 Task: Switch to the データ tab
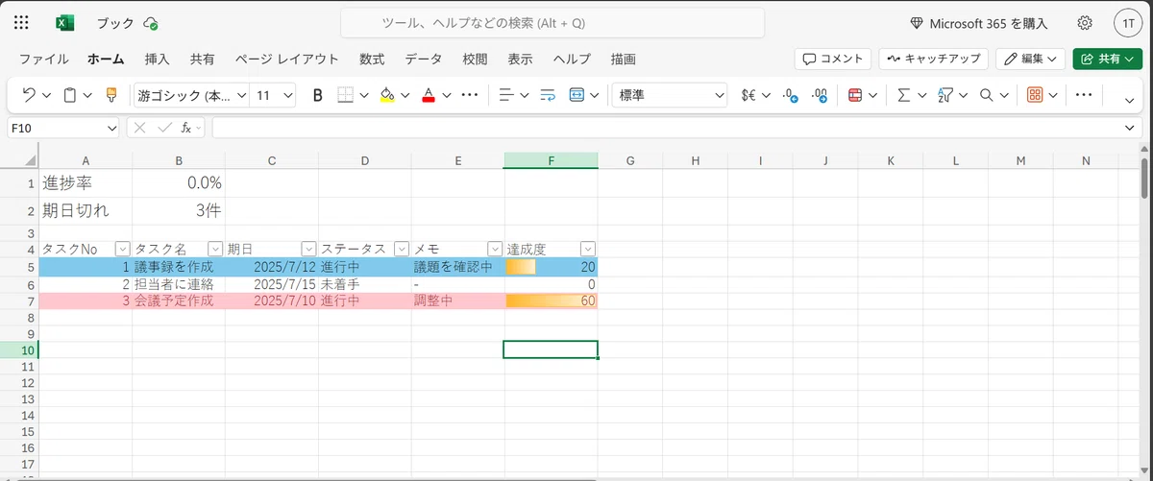tap(424, 59)
